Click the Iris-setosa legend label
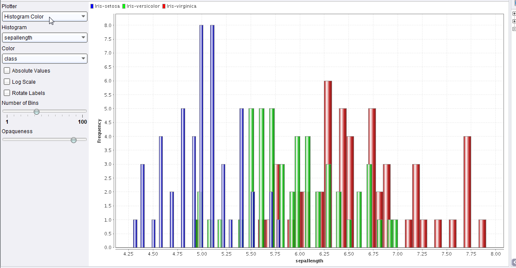The width and height of the screenshot is (516, 268). click(x=107, y=6)
